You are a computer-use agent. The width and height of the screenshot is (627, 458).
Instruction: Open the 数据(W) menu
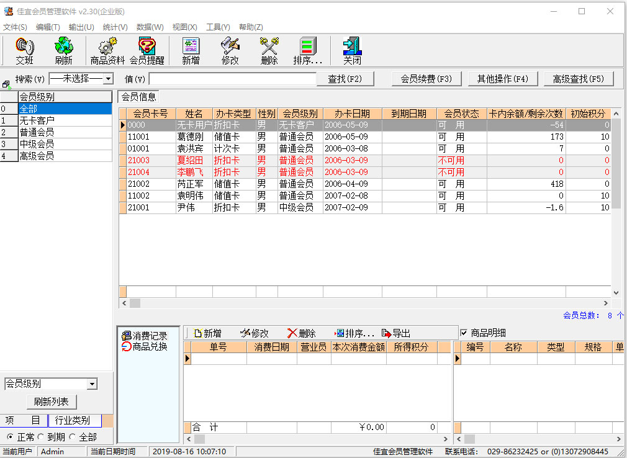(150, 27)
